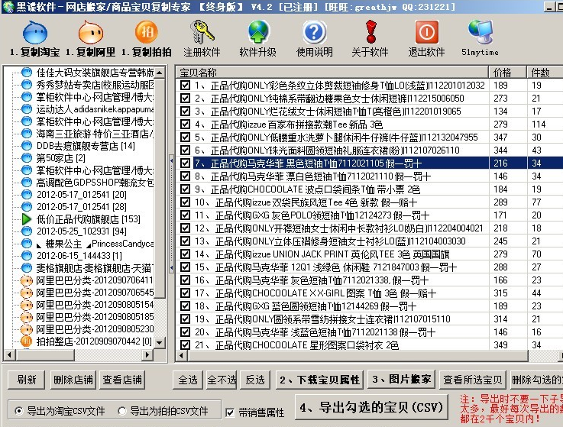The height and width of the screenshot is (427, 563).
Task: Click 反选 button
Action: click(255, 380)
